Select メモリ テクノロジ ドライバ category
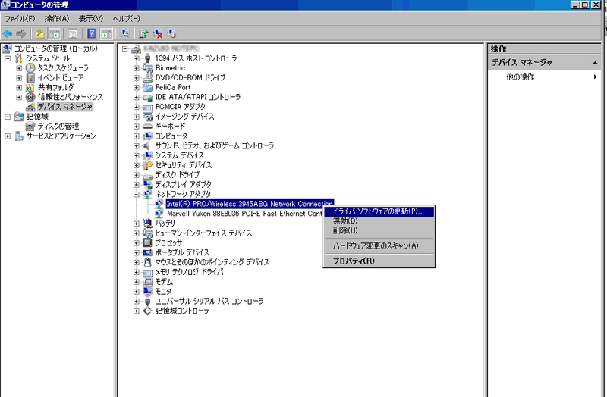 [x=189, y=272]
